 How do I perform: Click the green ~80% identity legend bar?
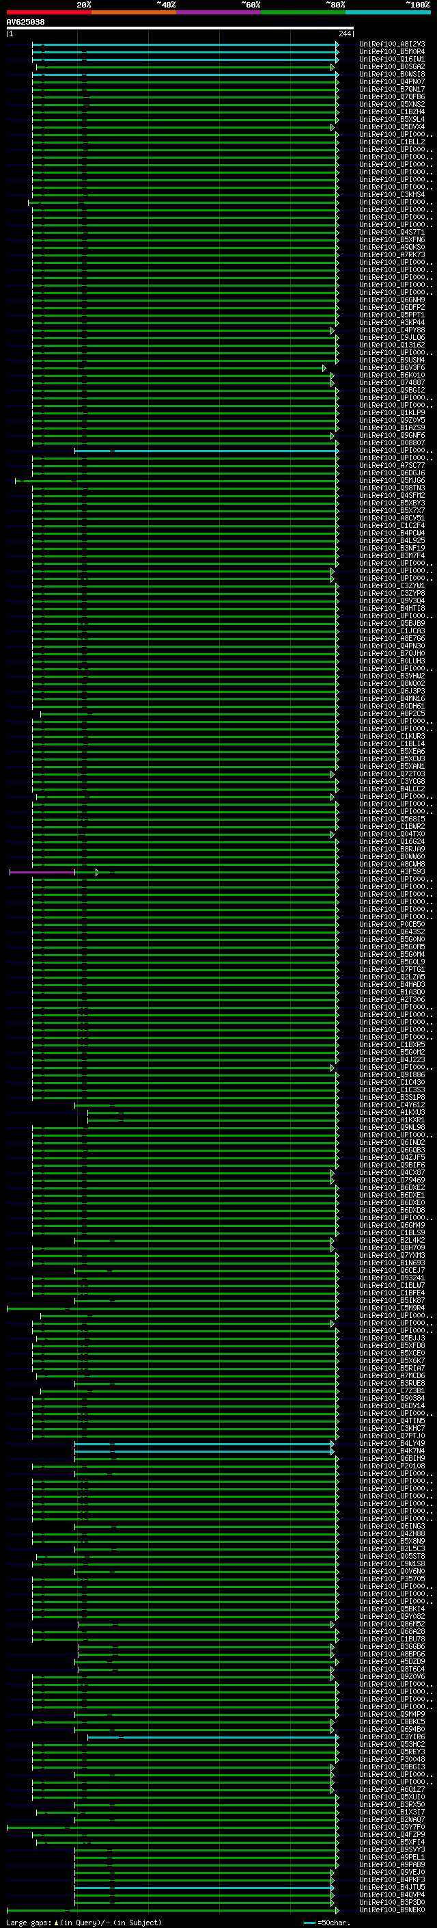[x=303, y=12]
